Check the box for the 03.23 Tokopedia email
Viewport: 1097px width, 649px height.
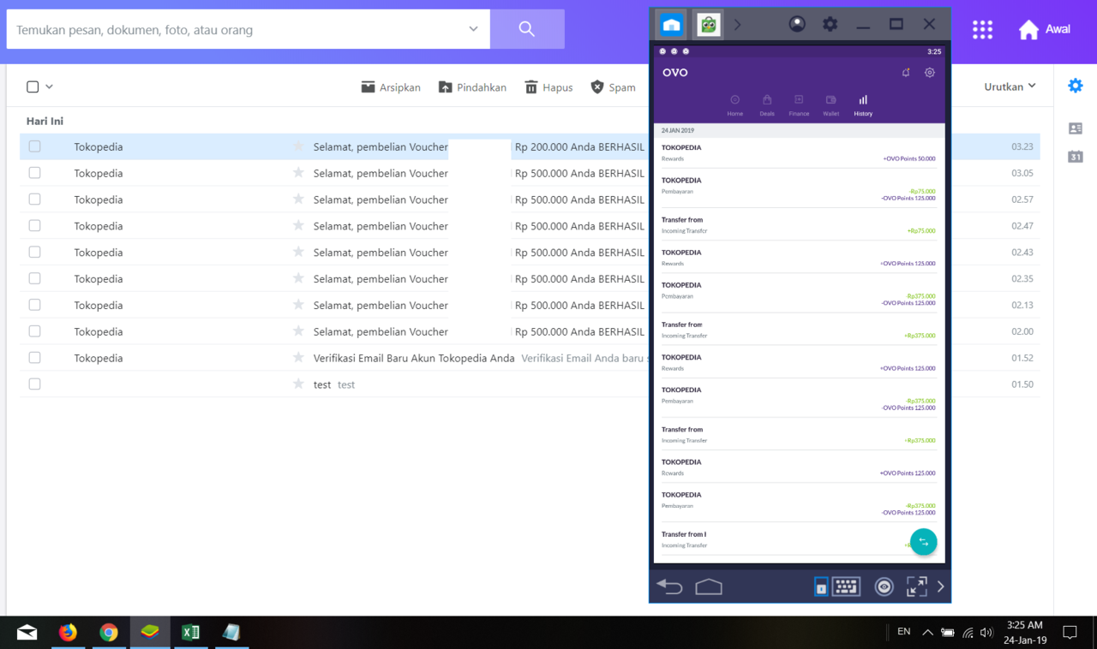click(34, 146)
